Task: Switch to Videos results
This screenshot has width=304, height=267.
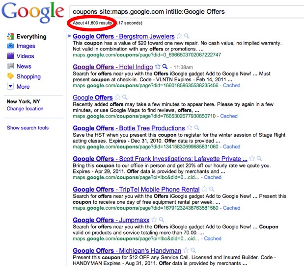Action: click(25, 56)
